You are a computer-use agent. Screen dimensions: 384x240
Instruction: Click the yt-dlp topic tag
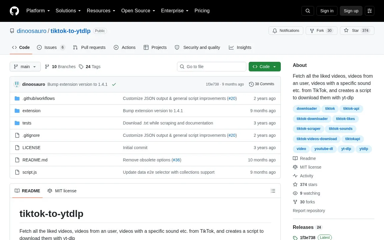(x=346, y=149)
